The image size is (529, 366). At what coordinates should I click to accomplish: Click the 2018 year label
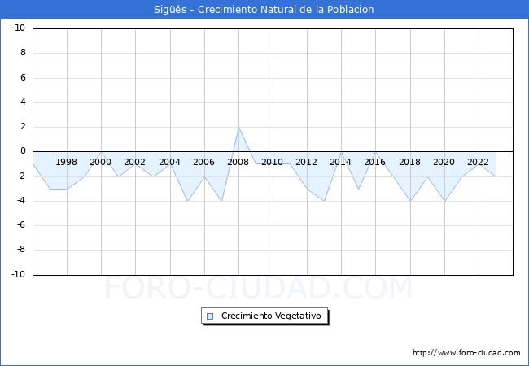click(409, 162)
